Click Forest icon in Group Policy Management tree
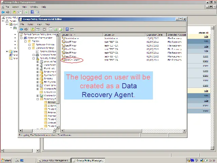 tap(7, 21)
